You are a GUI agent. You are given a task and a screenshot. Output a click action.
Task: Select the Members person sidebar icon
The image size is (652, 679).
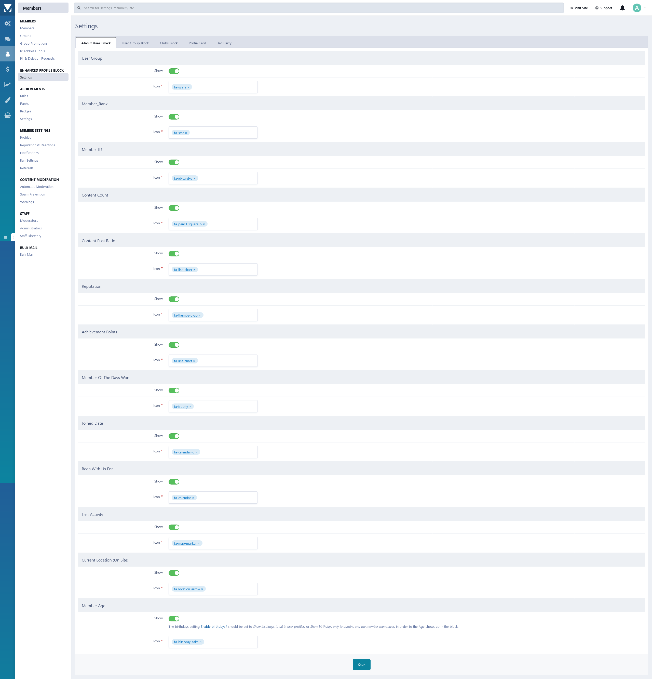[8, 54]
